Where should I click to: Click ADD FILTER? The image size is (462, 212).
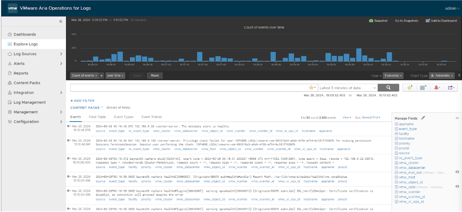[x=82, y=101]
